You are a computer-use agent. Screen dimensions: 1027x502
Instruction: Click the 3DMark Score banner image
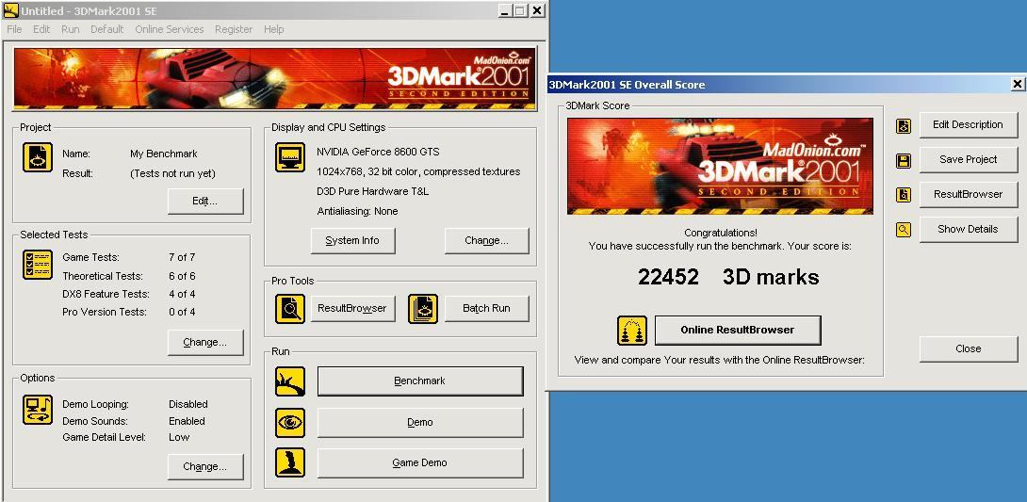[x=720, y=167]
